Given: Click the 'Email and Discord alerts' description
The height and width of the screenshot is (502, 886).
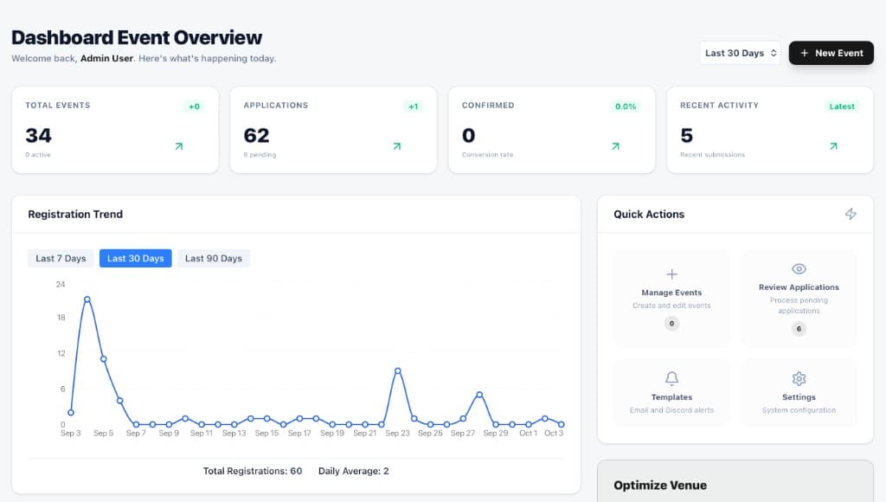Looking at the screenshot, I should [x=671, y=410].
